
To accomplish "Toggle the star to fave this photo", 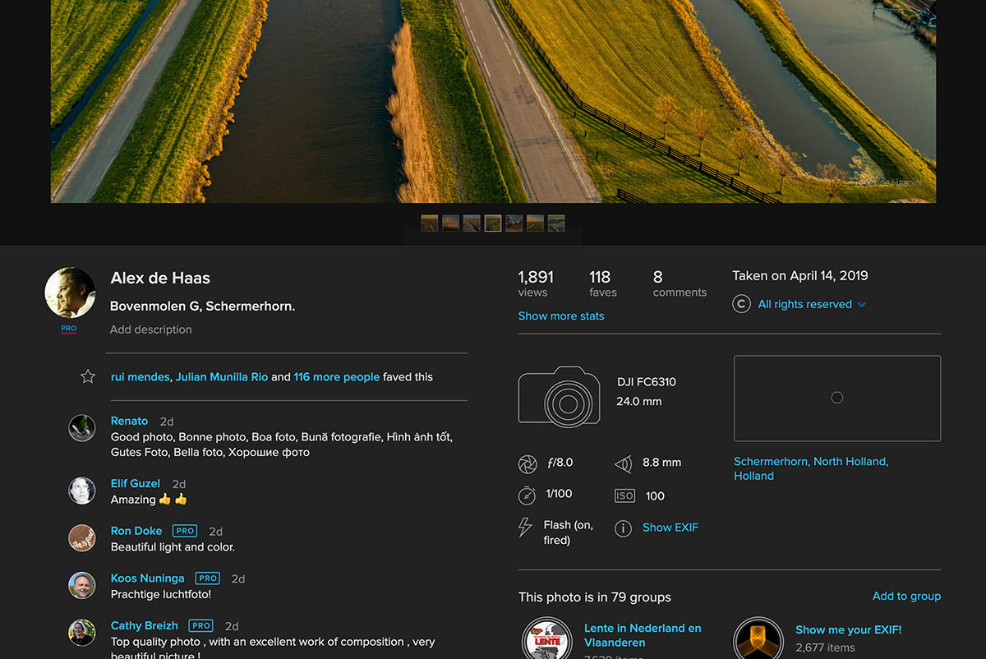I will point(88,376).
